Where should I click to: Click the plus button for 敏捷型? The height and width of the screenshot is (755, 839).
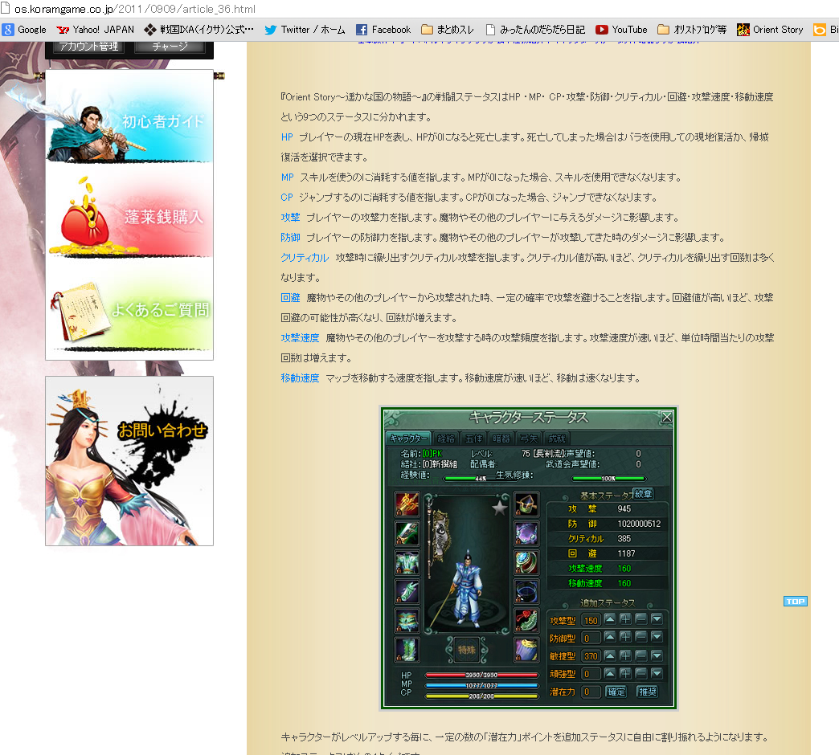click(625, 655)
